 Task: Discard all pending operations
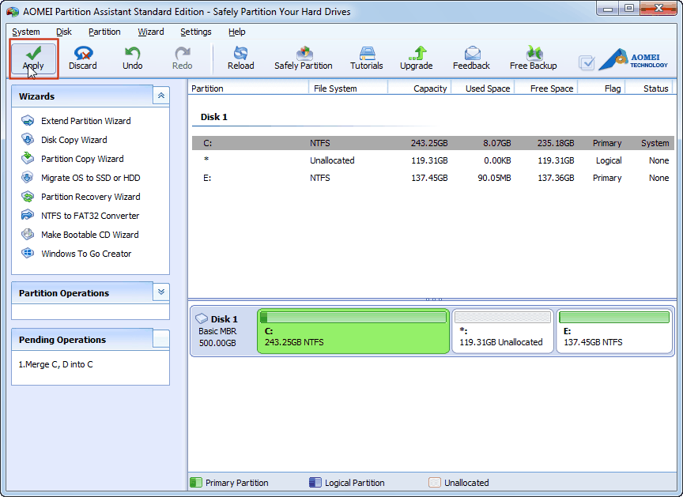click(83, 58)
